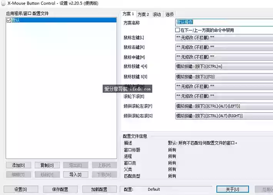
Task: Enable 在下一/上一方案的命令中禁用 checkbox
Action: (x=177, y=30)
